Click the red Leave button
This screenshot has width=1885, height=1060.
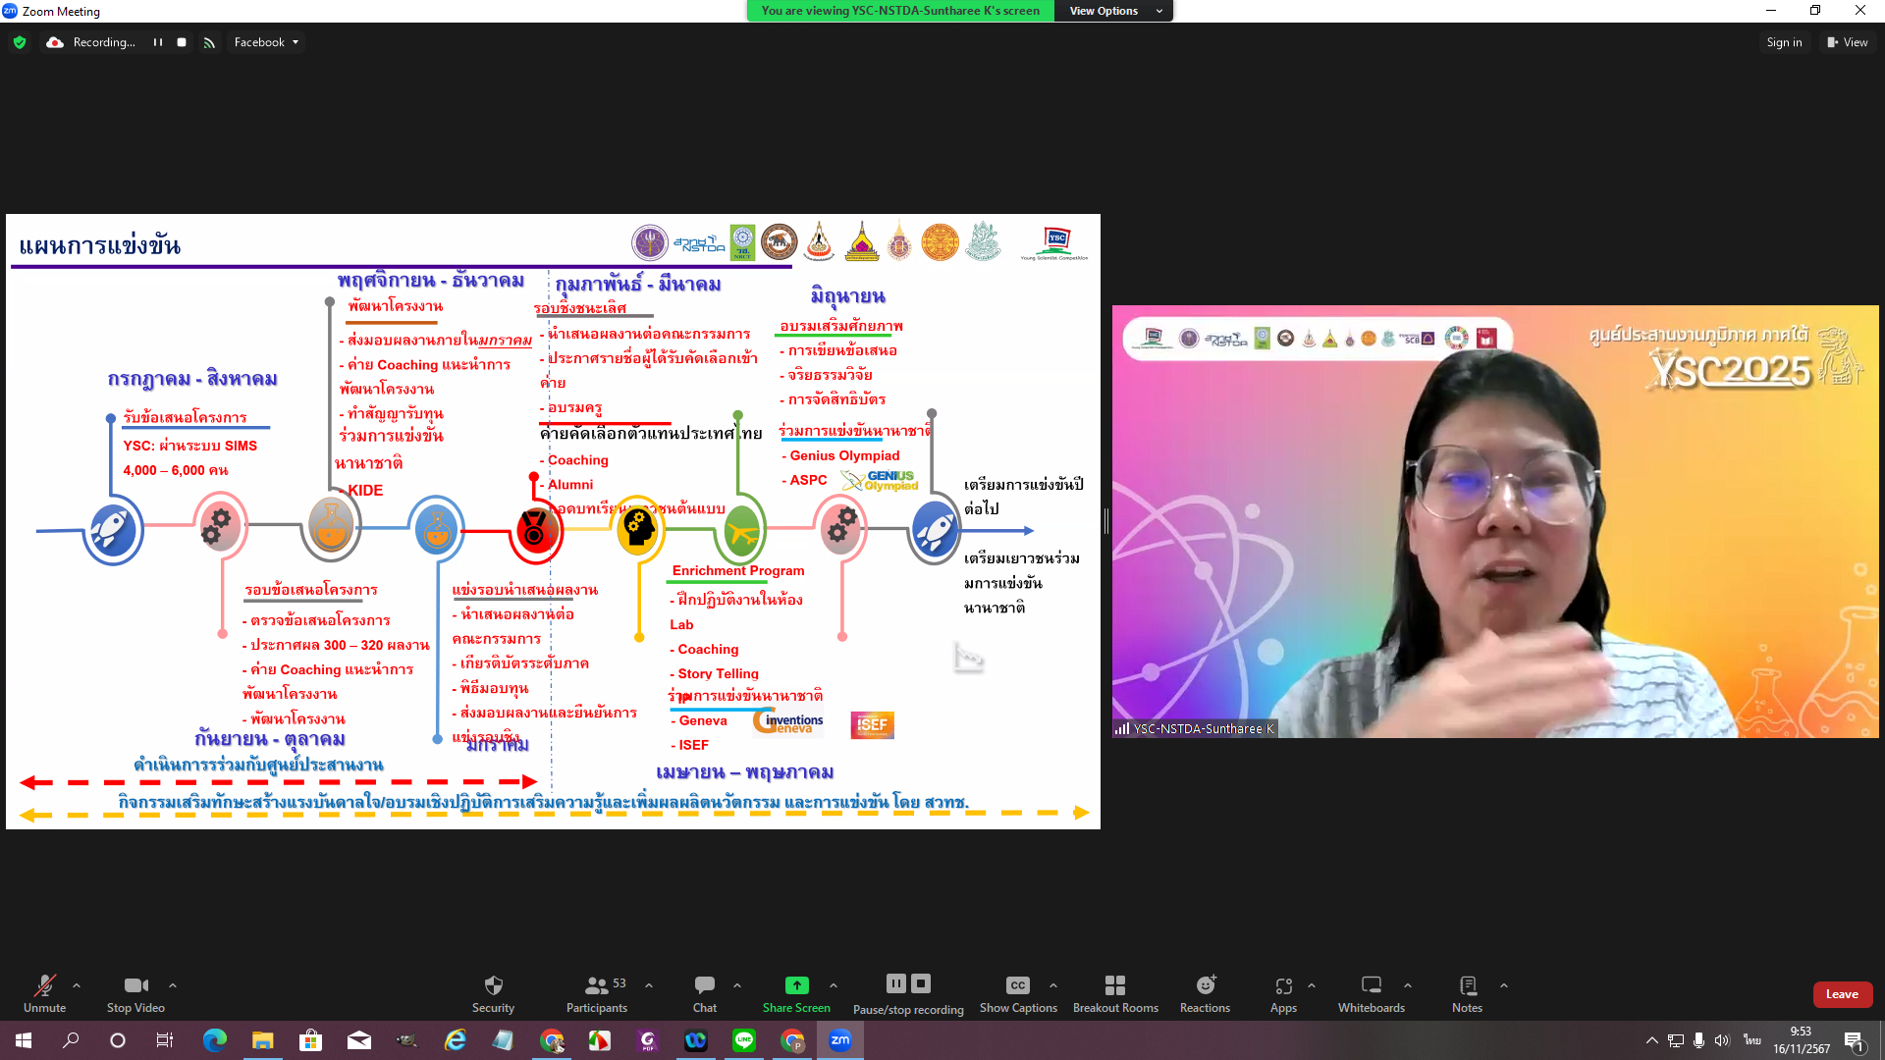(1842, 994)
